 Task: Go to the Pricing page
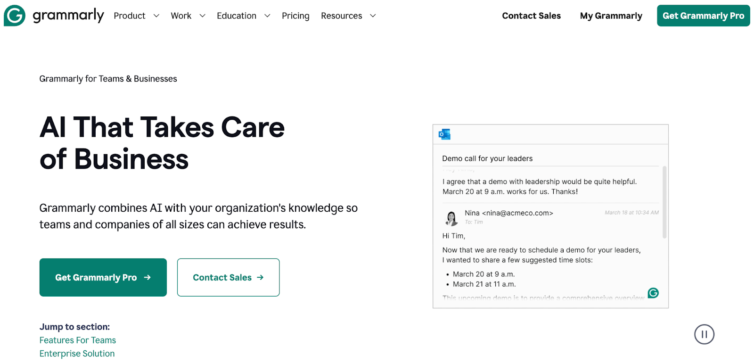[295, 16]
